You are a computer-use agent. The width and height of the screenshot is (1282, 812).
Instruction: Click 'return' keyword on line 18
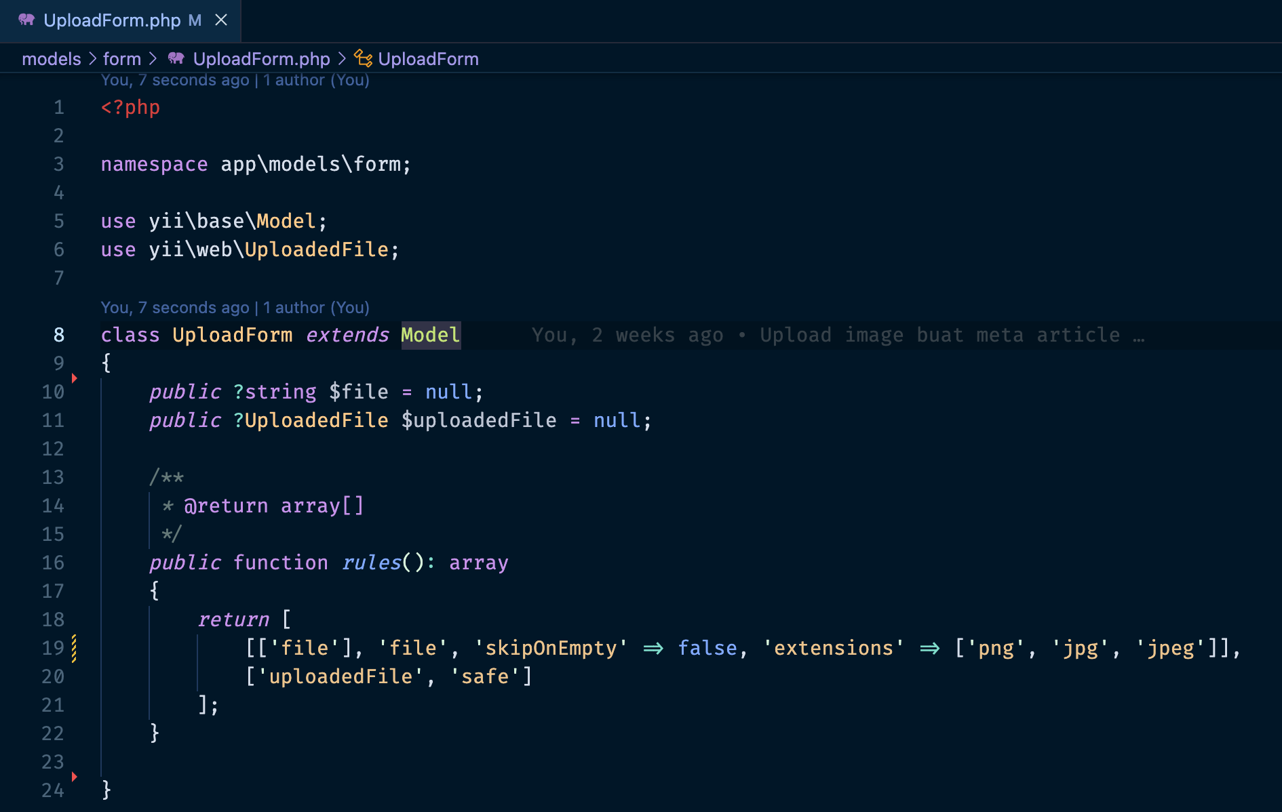coord(233,620)
